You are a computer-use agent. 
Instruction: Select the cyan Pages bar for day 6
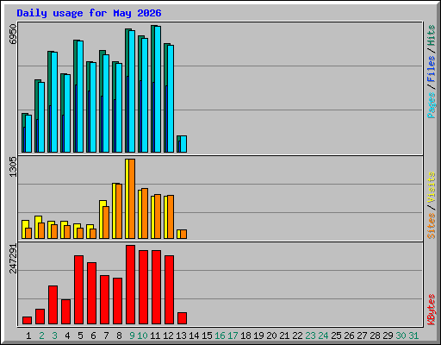[93, 107]
